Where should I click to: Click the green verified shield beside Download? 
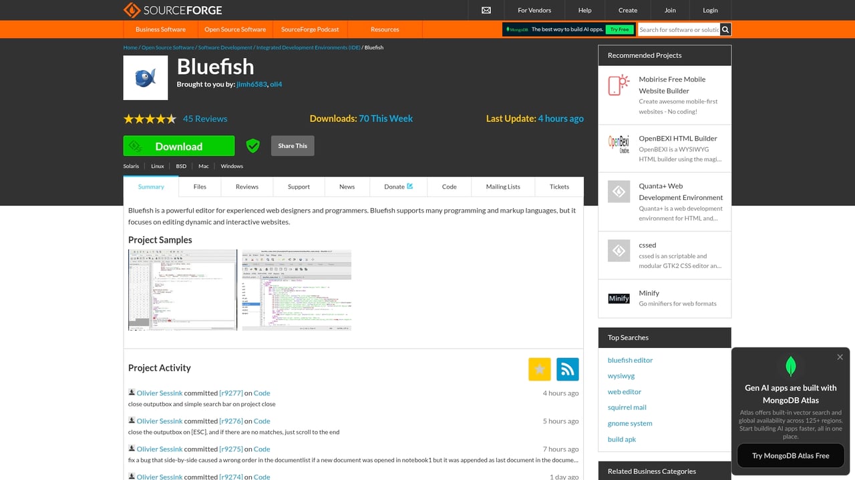253,145
